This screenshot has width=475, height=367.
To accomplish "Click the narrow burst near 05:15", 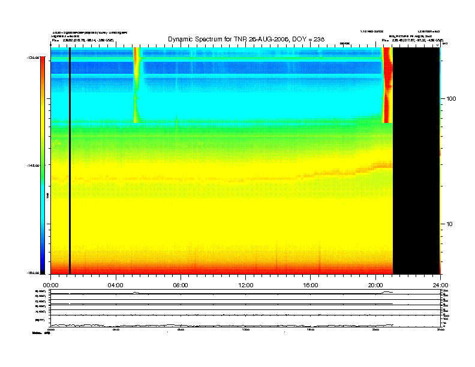I will (137, 85).
